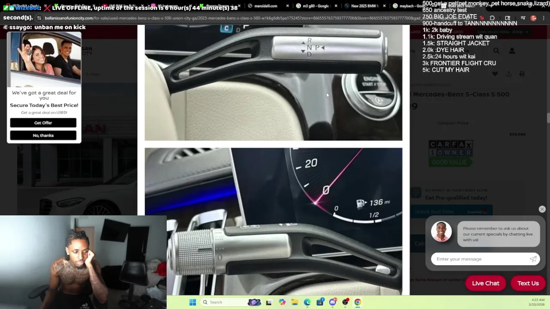Click the couple-in-car popup image
The image size is (550, 309).
click(x=44, y=59)
